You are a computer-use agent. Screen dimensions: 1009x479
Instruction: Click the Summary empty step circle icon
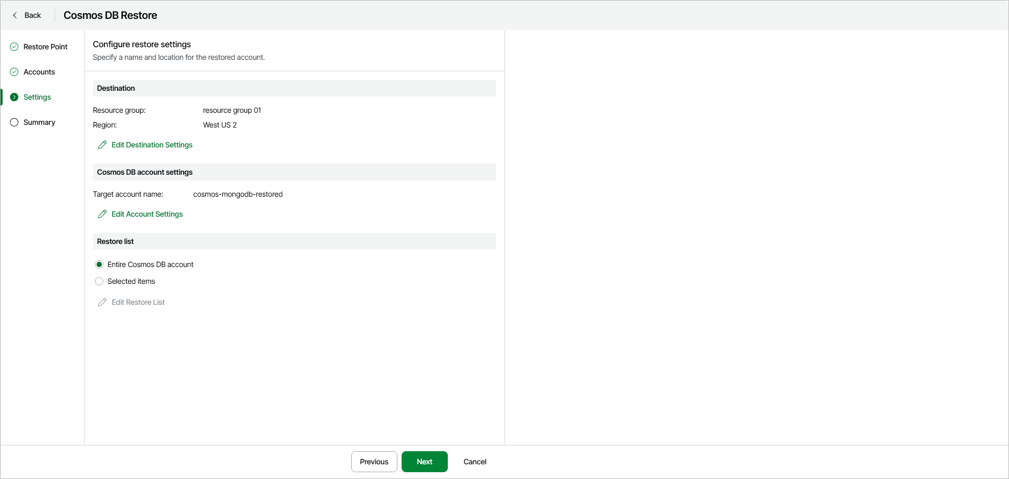[14, 122]
